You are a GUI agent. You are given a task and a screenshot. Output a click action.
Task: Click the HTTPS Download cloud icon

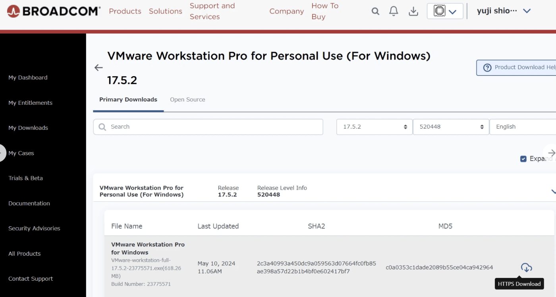click(x=526, y=268)
